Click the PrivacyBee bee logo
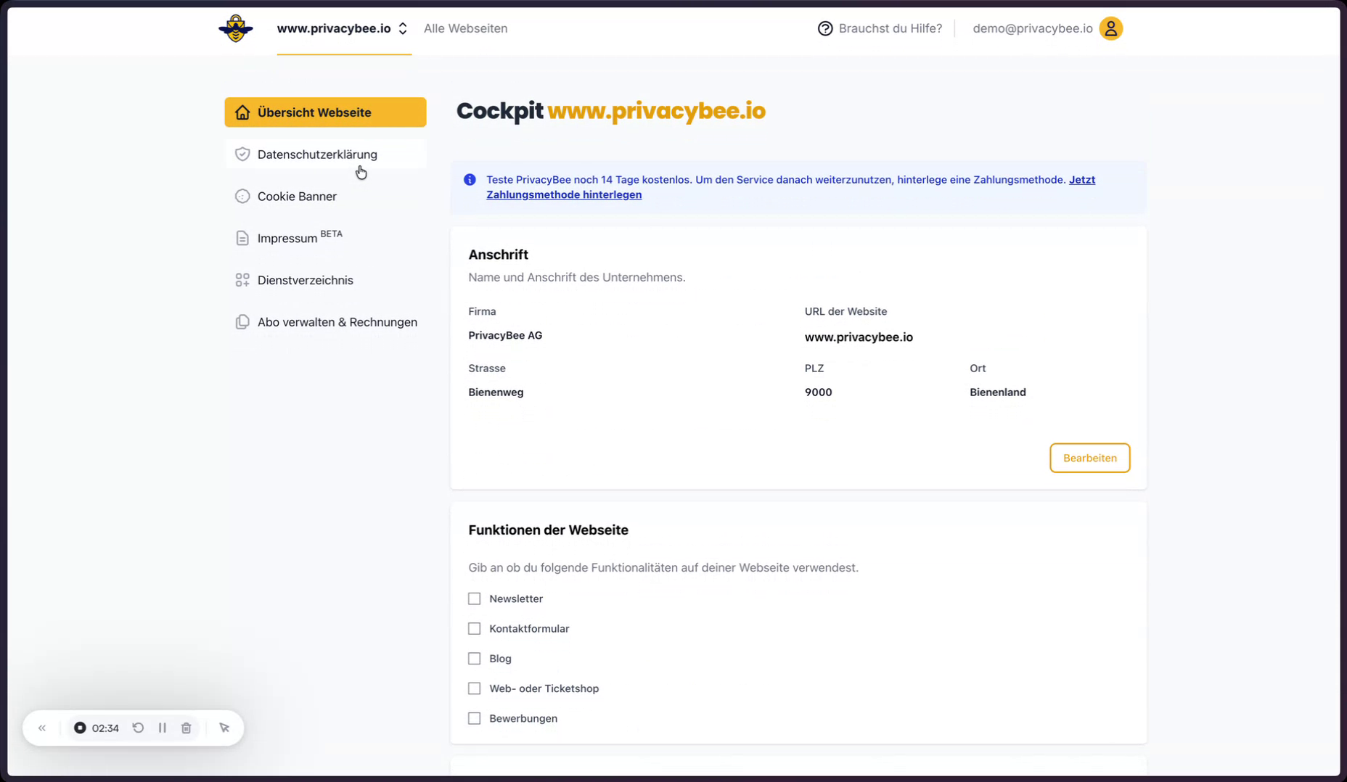This screenshot has width=1347, height=782. point(236,28)
